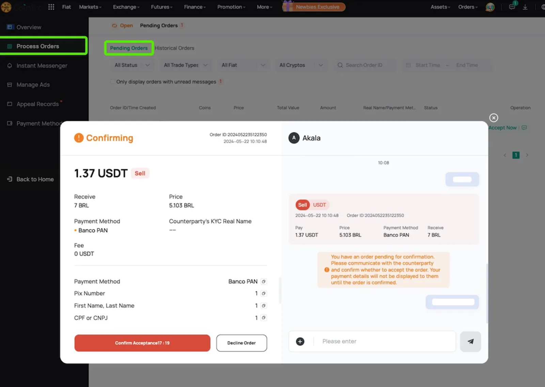Viewport: 545px width, 387px height.
Task: Toggle only display orders with unread messages
Action: point(112,82)
